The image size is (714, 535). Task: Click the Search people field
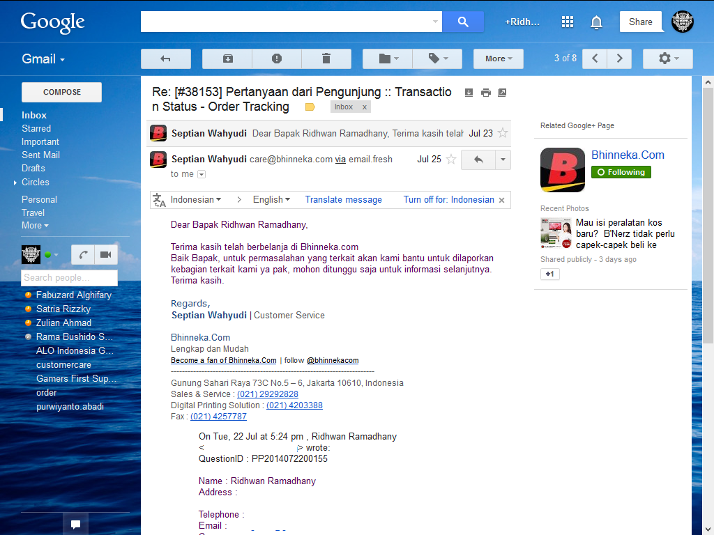click(x=69, y=277)
